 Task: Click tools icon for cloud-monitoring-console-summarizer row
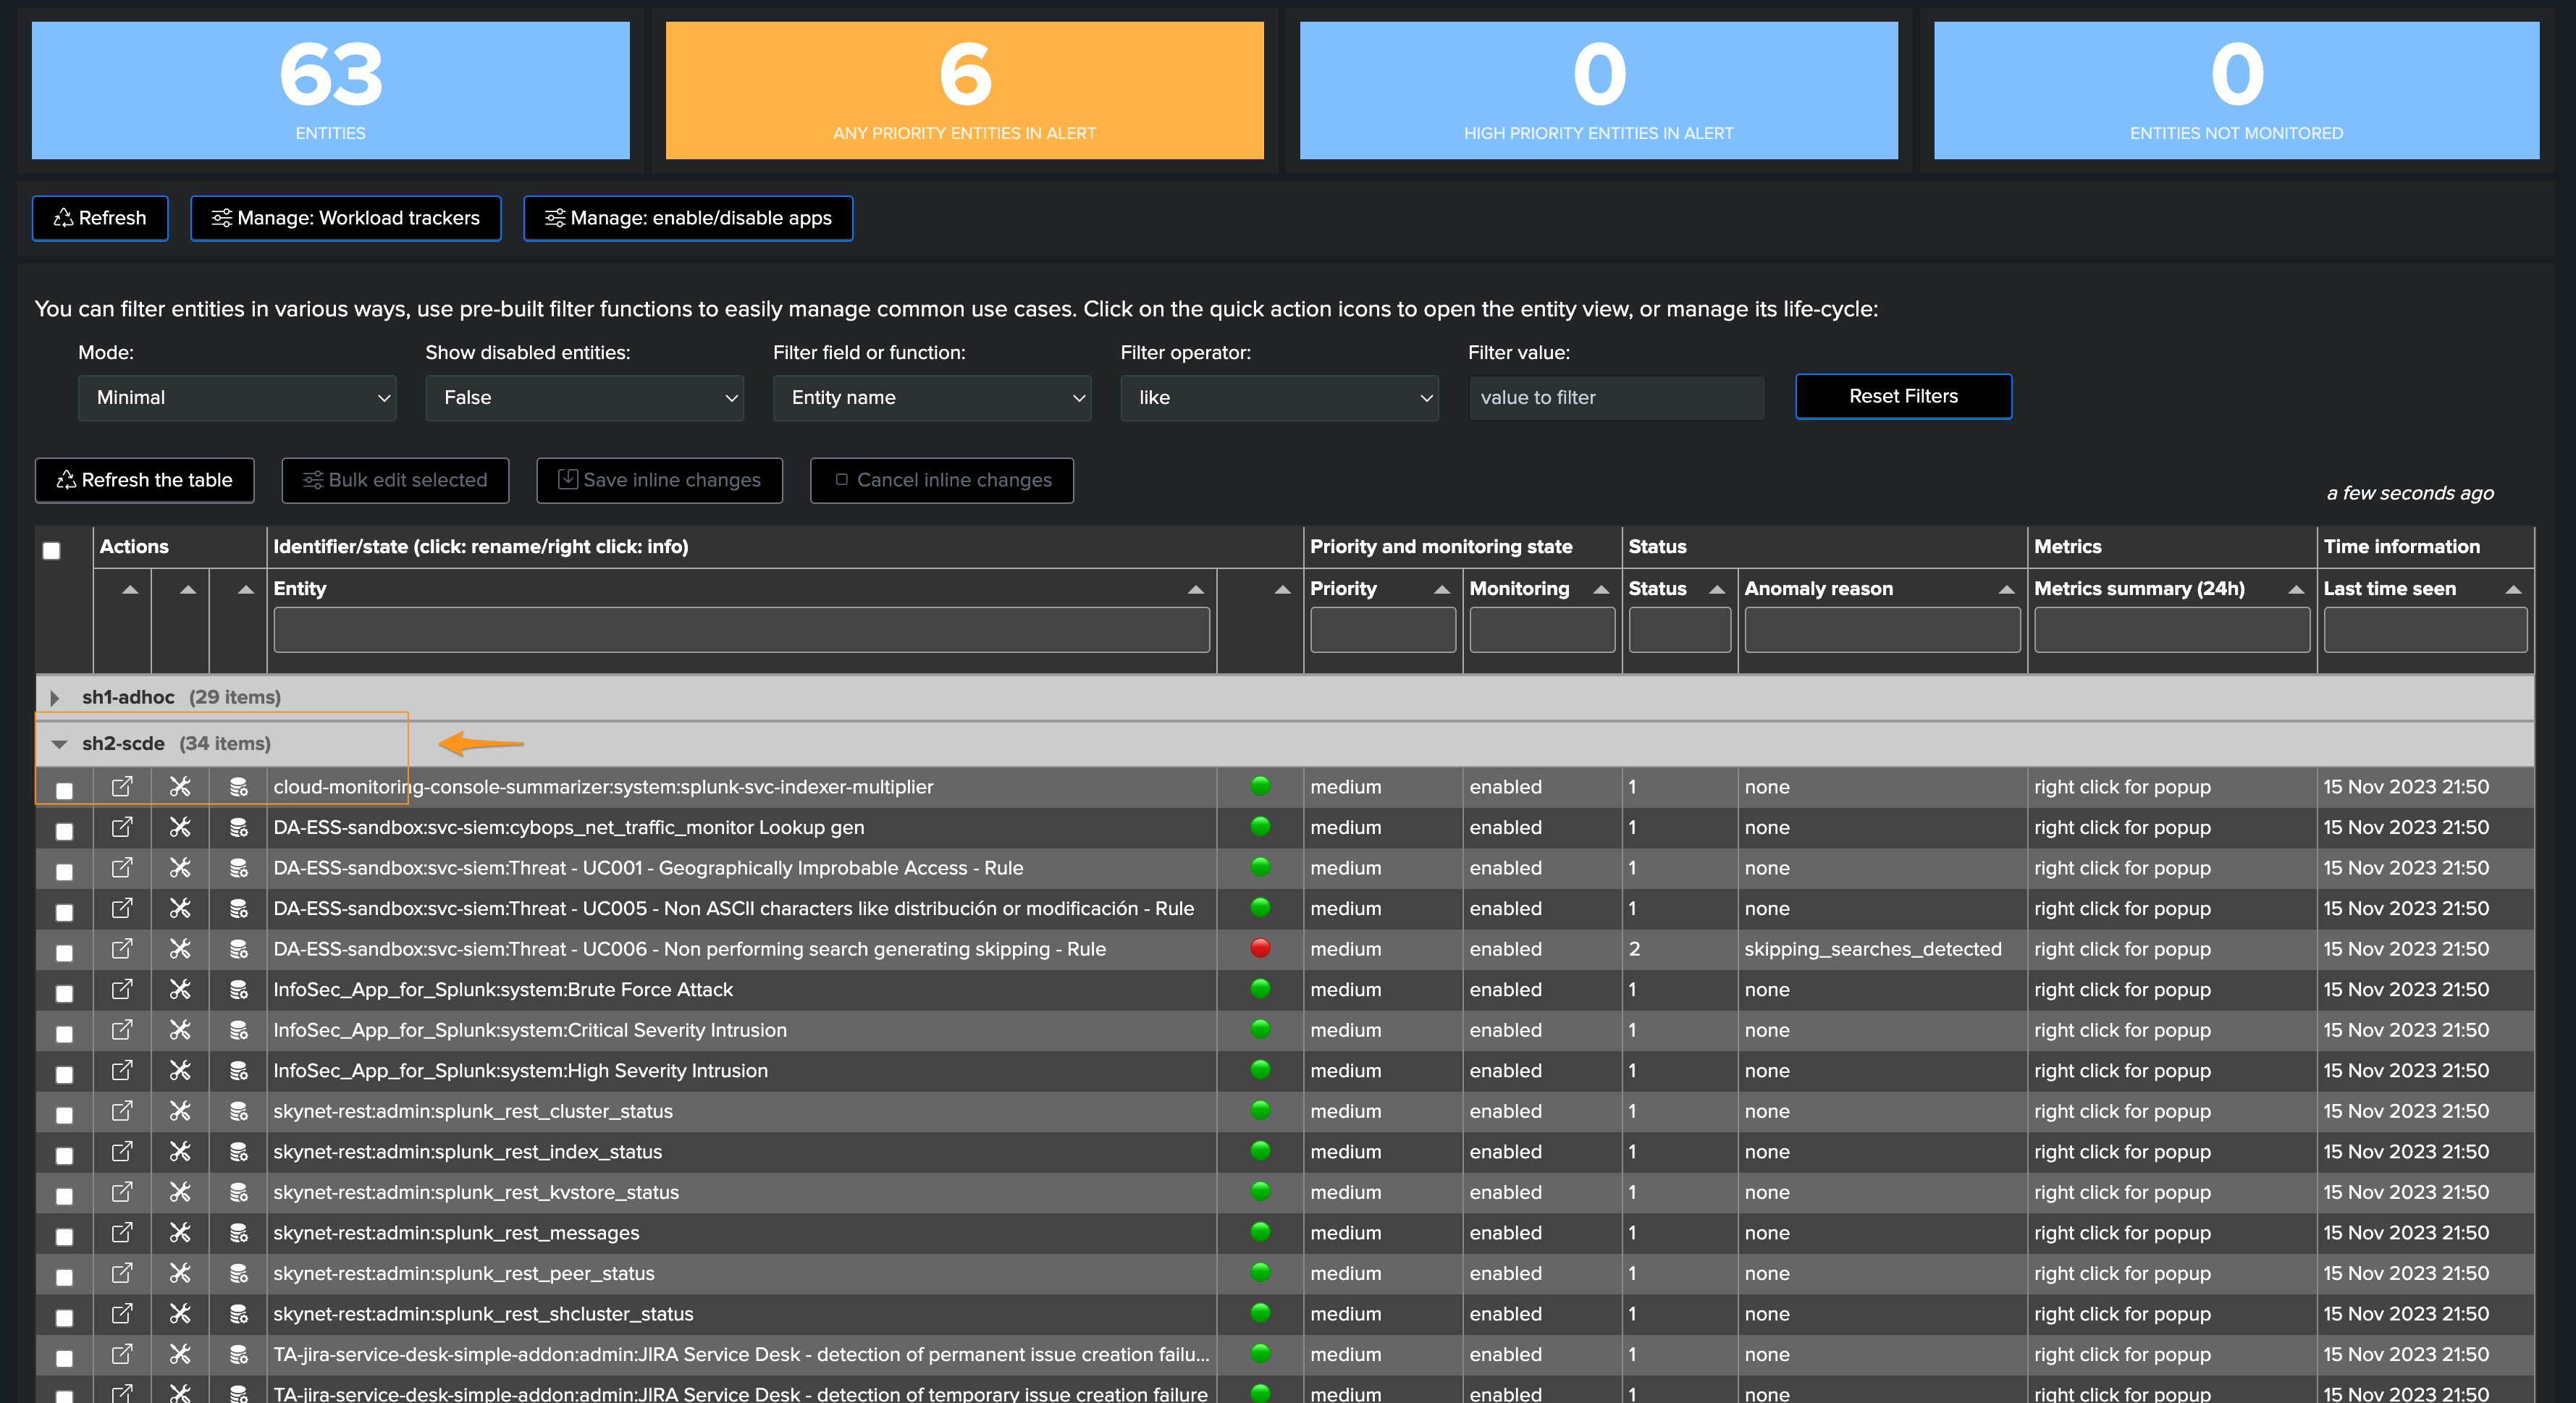[x=180, y=787]
